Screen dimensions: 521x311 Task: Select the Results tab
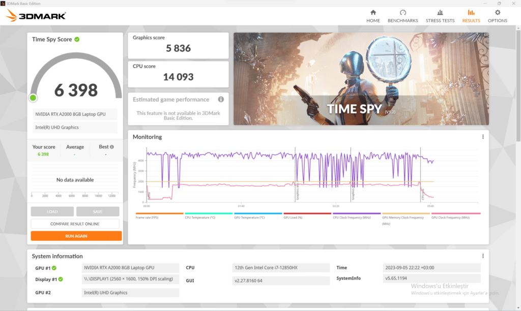[471, 16]
